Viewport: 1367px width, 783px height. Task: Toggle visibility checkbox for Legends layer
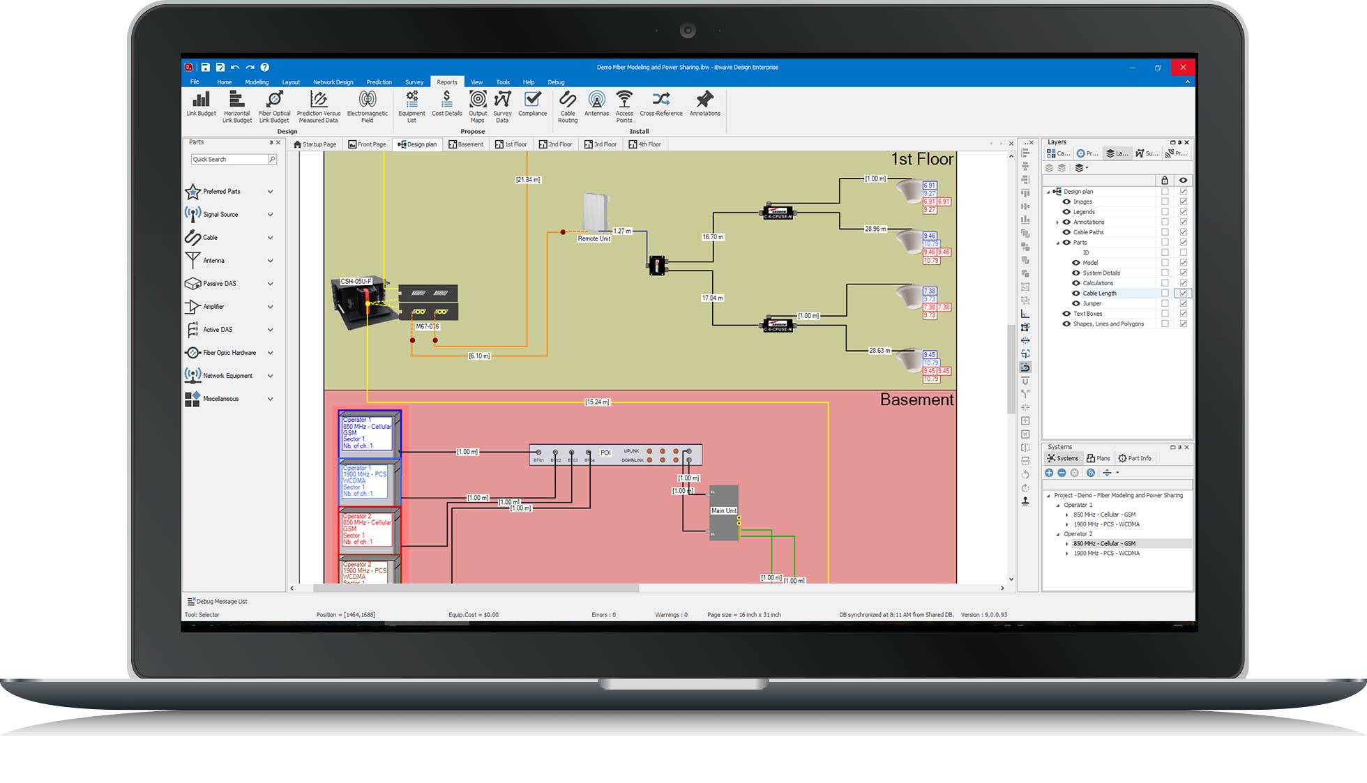pyautogui.click(x=1183, y=212)
